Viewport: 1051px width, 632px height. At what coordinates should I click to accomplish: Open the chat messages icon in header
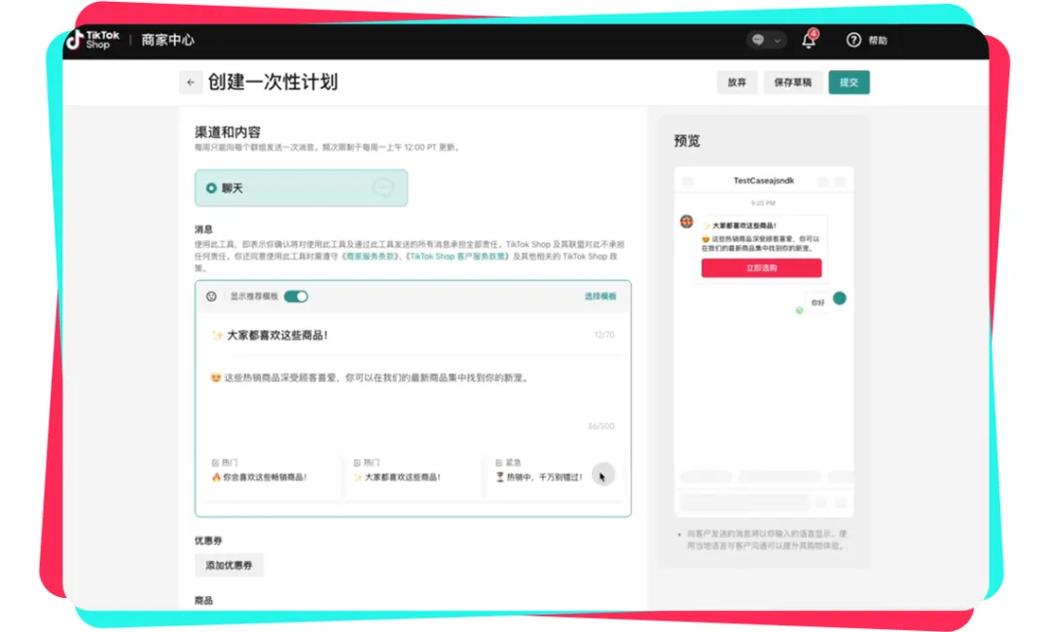[758, 40]
